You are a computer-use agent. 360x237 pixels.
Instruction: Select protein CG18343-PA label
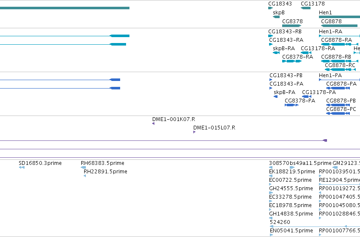coord(286,84)
